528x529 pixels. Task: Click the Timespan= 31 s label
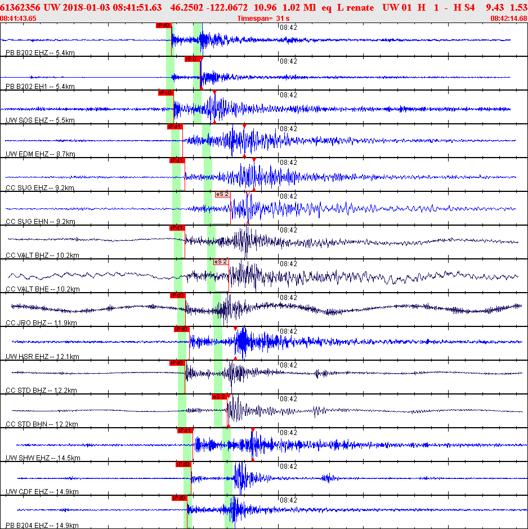tap(263, 18)
